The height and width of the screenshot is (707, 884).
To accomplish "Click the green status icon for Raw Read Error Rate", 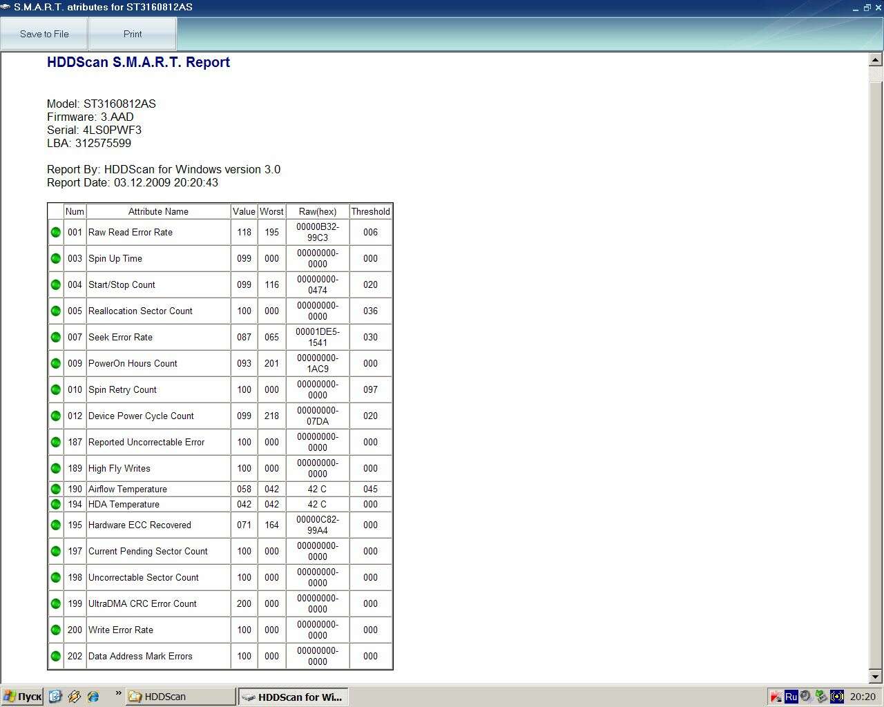I will (56, 232).
